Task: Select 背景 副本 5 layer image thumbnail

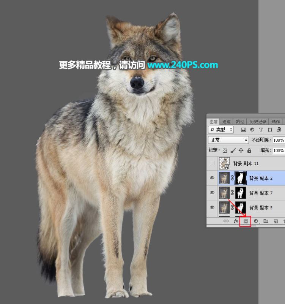Action: (x=224, y=207)
